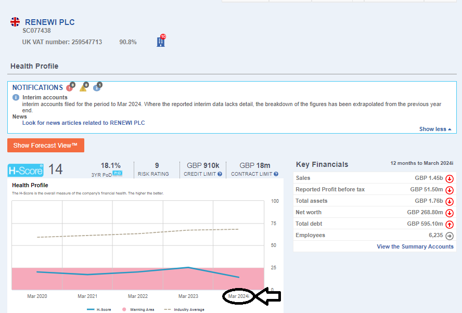
Task: Click the GBP 18m contract limit value
Action: point(255,165)
